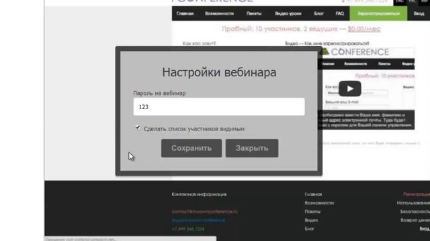Open Главная in the top navigation

185,13
